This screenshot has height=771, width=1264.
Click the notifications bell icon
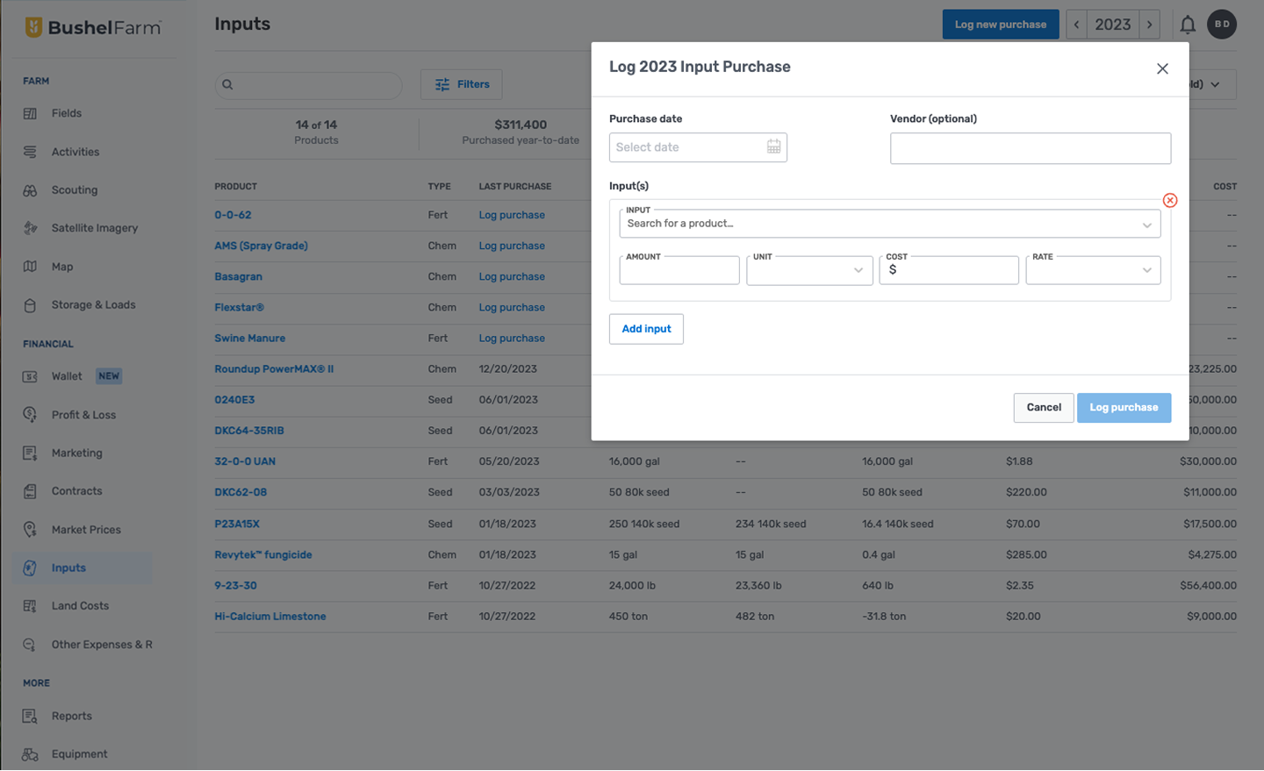1188,25
